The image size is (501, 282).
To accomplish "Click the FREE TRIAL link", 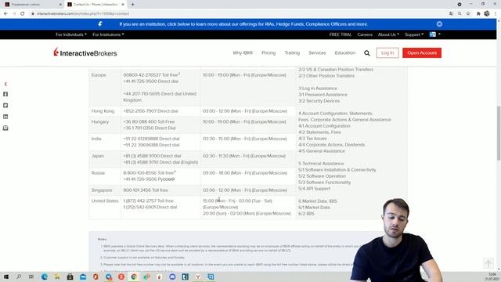I will click(341, 34).
